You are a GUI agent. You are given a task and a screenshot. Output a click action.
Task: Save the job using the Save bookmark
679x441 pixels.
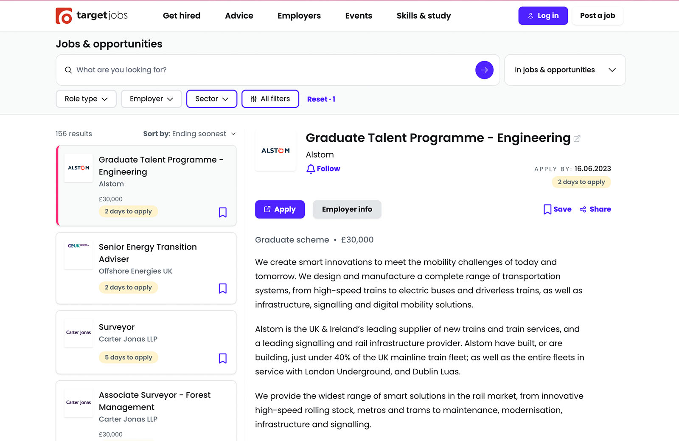point(547,209)
